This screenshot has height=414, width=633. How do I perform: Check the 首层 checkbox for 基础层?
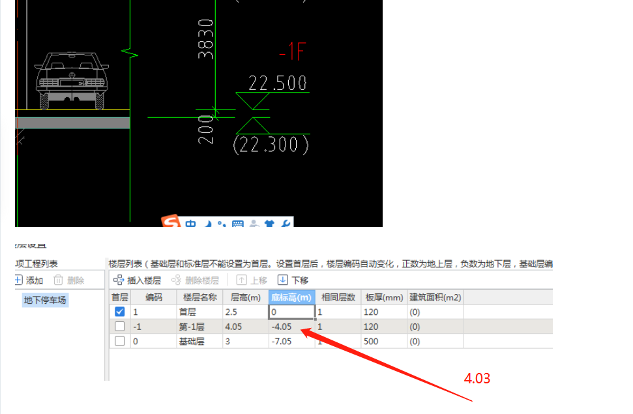[119, 341]
